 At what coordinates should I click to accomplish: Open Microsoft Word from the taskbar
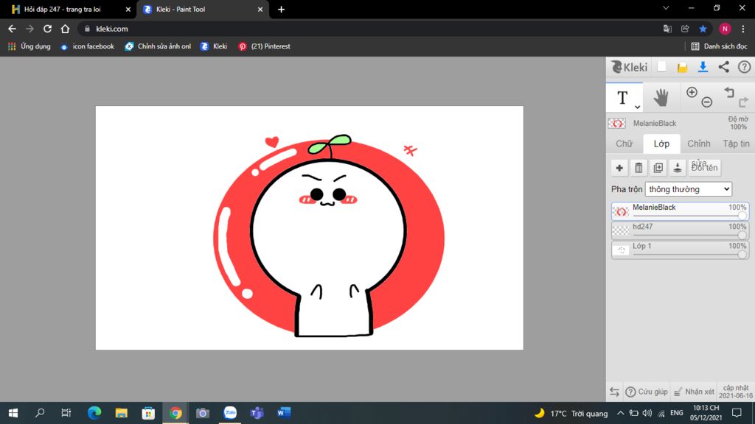pyautogui.click(x=284, y=413)
